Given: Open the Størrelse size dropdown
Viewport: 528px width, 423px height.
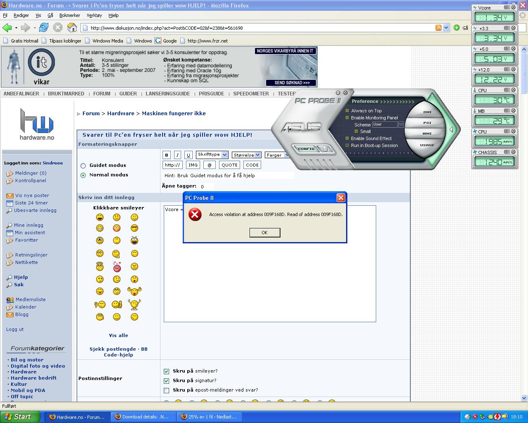Looking at the screenshot, I should click(246, 155).
